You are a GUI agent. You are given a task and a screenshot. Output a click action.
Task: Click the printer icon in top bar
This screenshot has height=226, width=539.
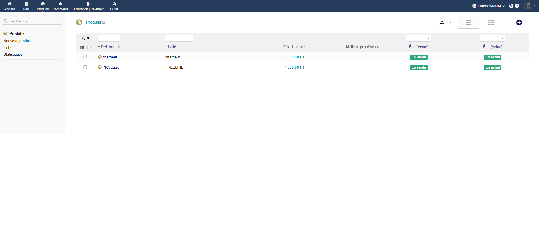tap(511, 6)
